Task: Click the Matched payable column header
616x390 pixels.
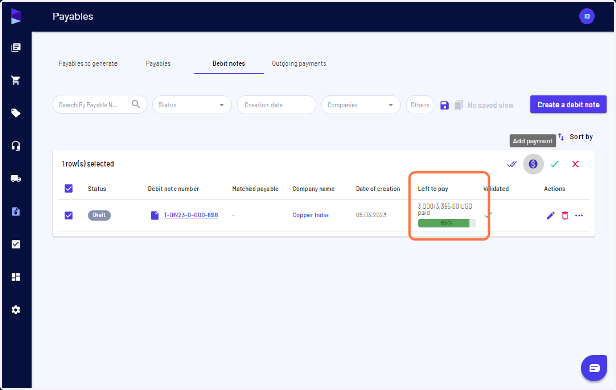Action: [255, 189]
